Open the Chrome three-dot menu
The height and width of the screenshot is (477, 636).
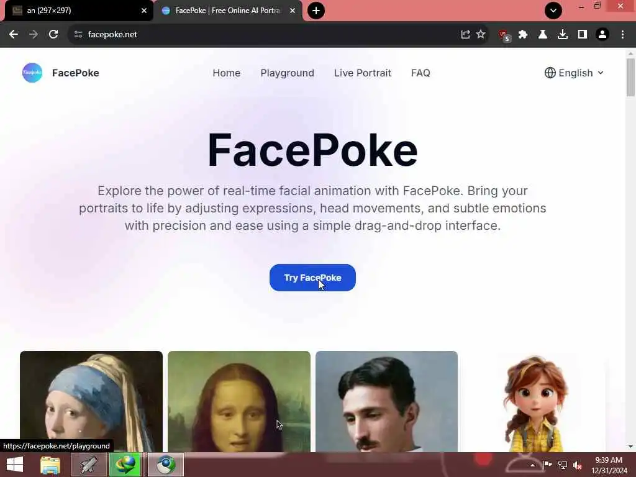(x=622, y=35)
